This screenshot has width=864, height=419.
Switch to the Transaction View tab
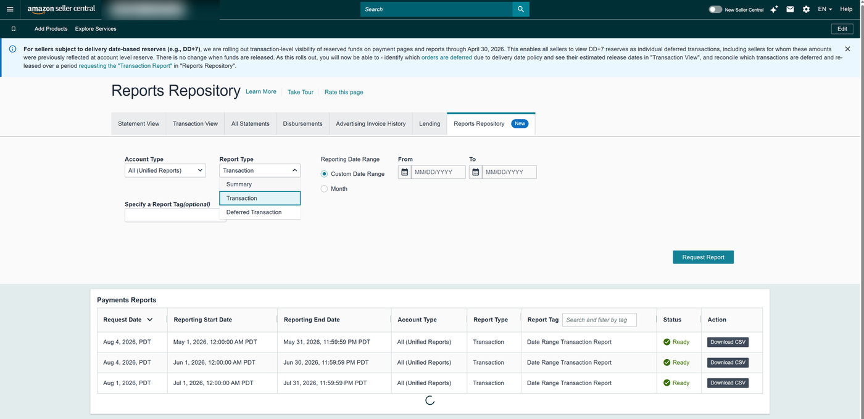pos(195,123)
